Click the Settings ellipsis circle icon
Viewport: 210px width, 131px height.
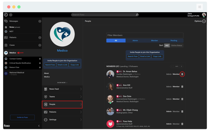click(46, 120)
